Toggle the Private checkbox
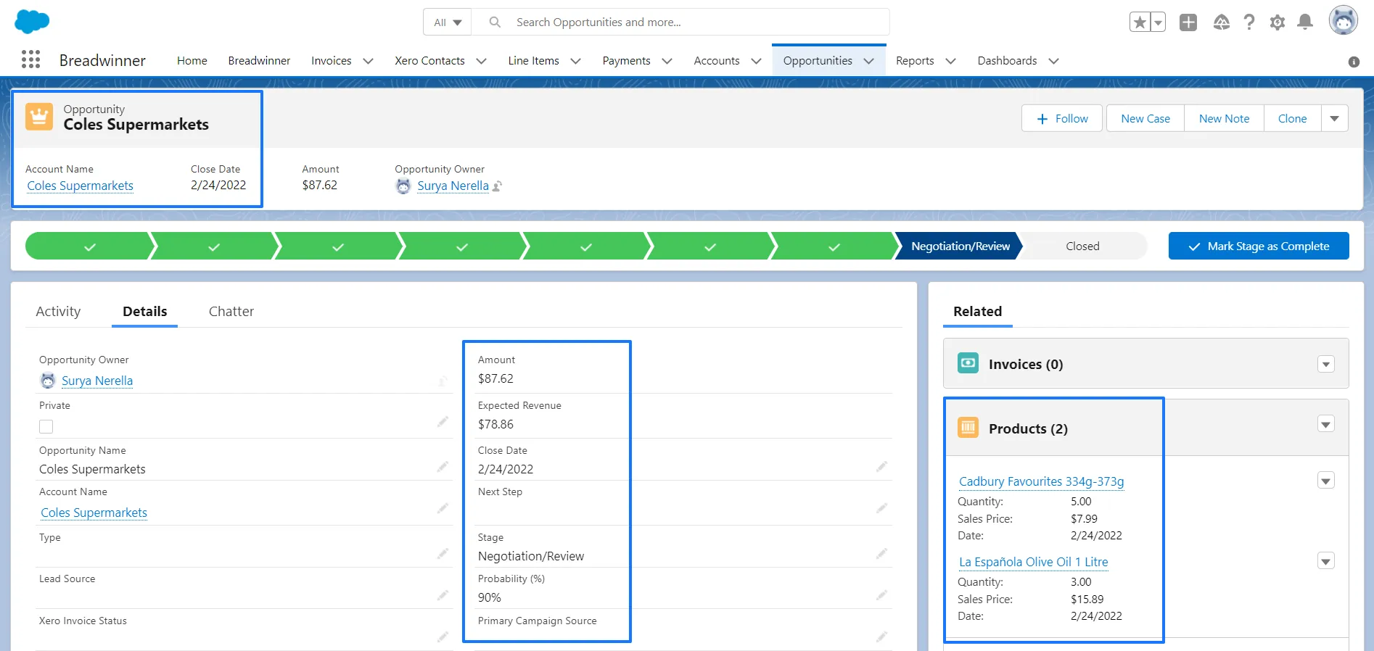1374x651 pixels. click(x=46, y=427)
